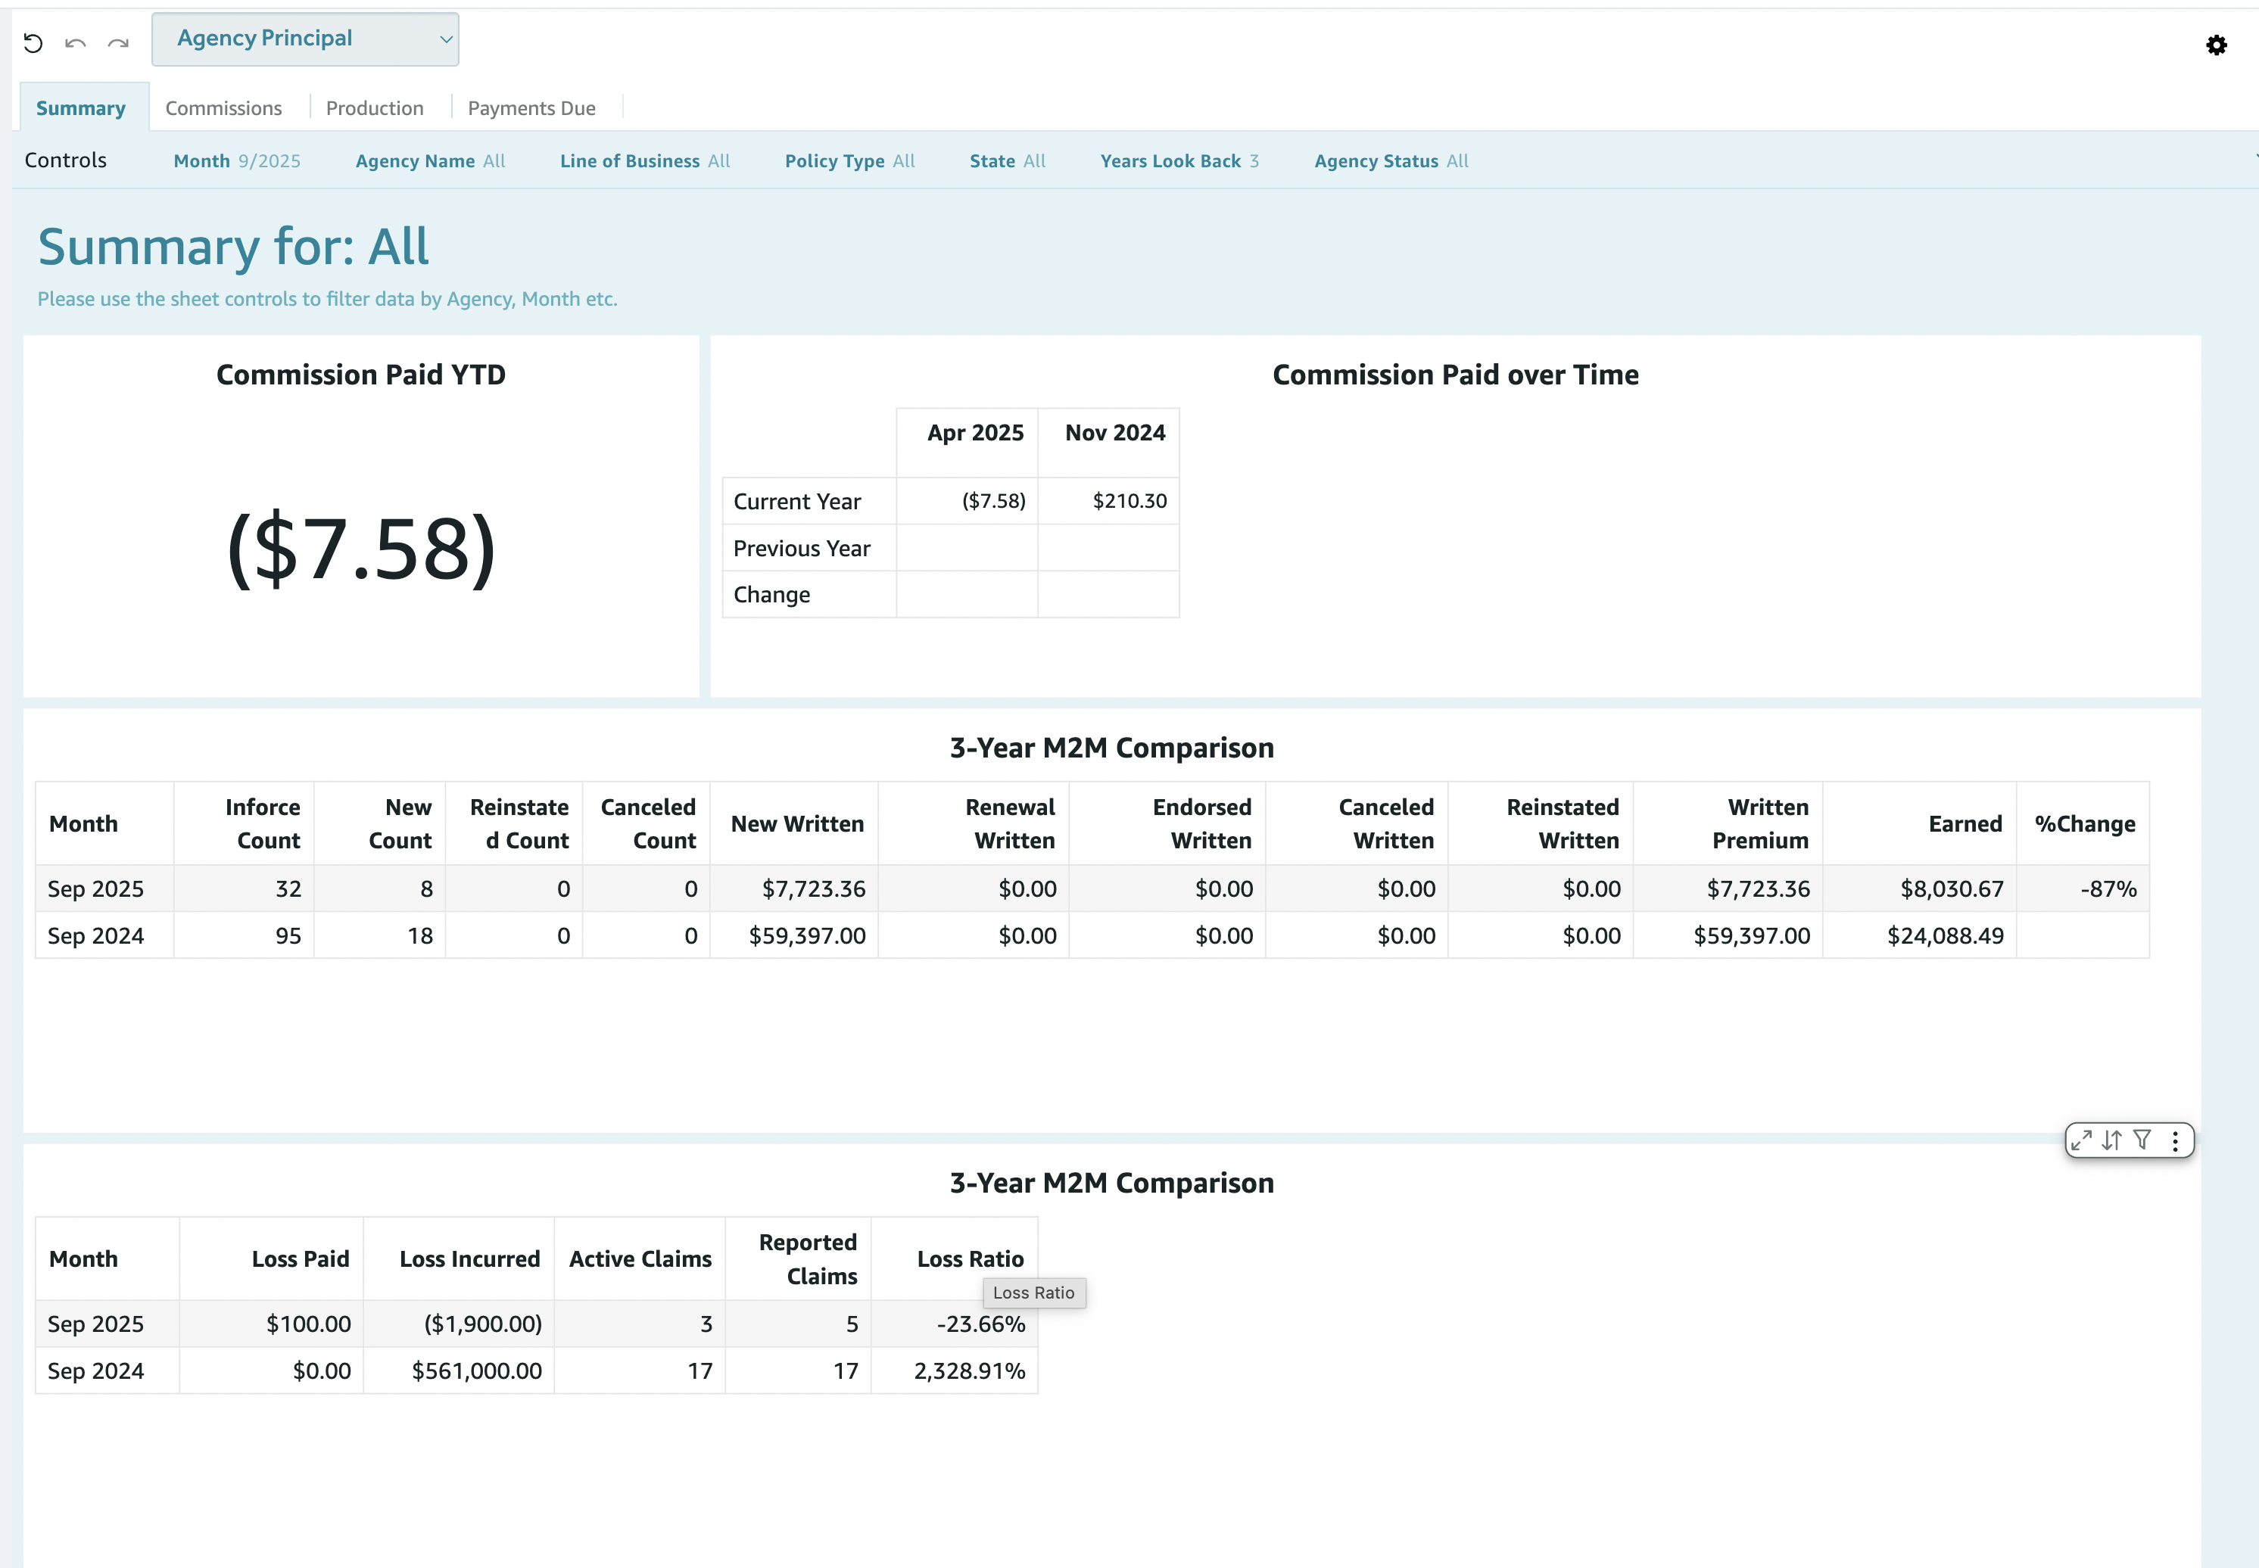
Task: Maximize the visual with expand arrows icon
Action: pyautogui.click(x=2081, y=1140)
